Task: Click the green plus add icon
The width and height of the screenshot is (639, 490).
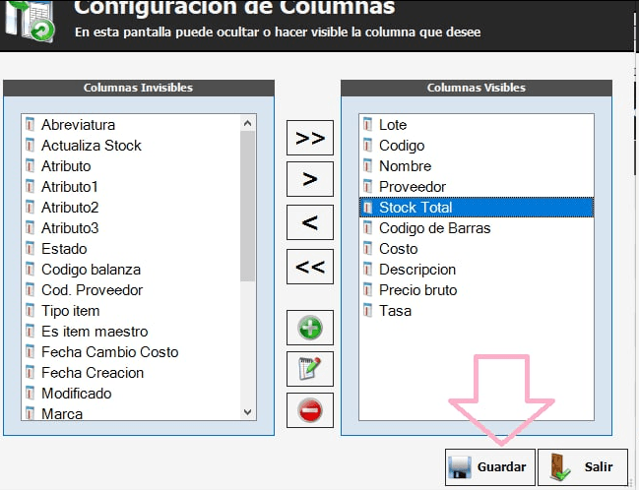Action: coord(310,328)
